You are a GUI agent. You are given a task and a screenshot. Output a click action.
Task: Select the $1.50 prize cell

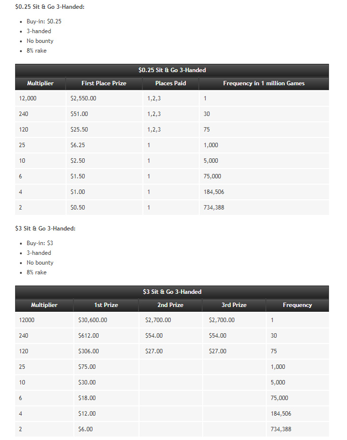pos(78,176)
